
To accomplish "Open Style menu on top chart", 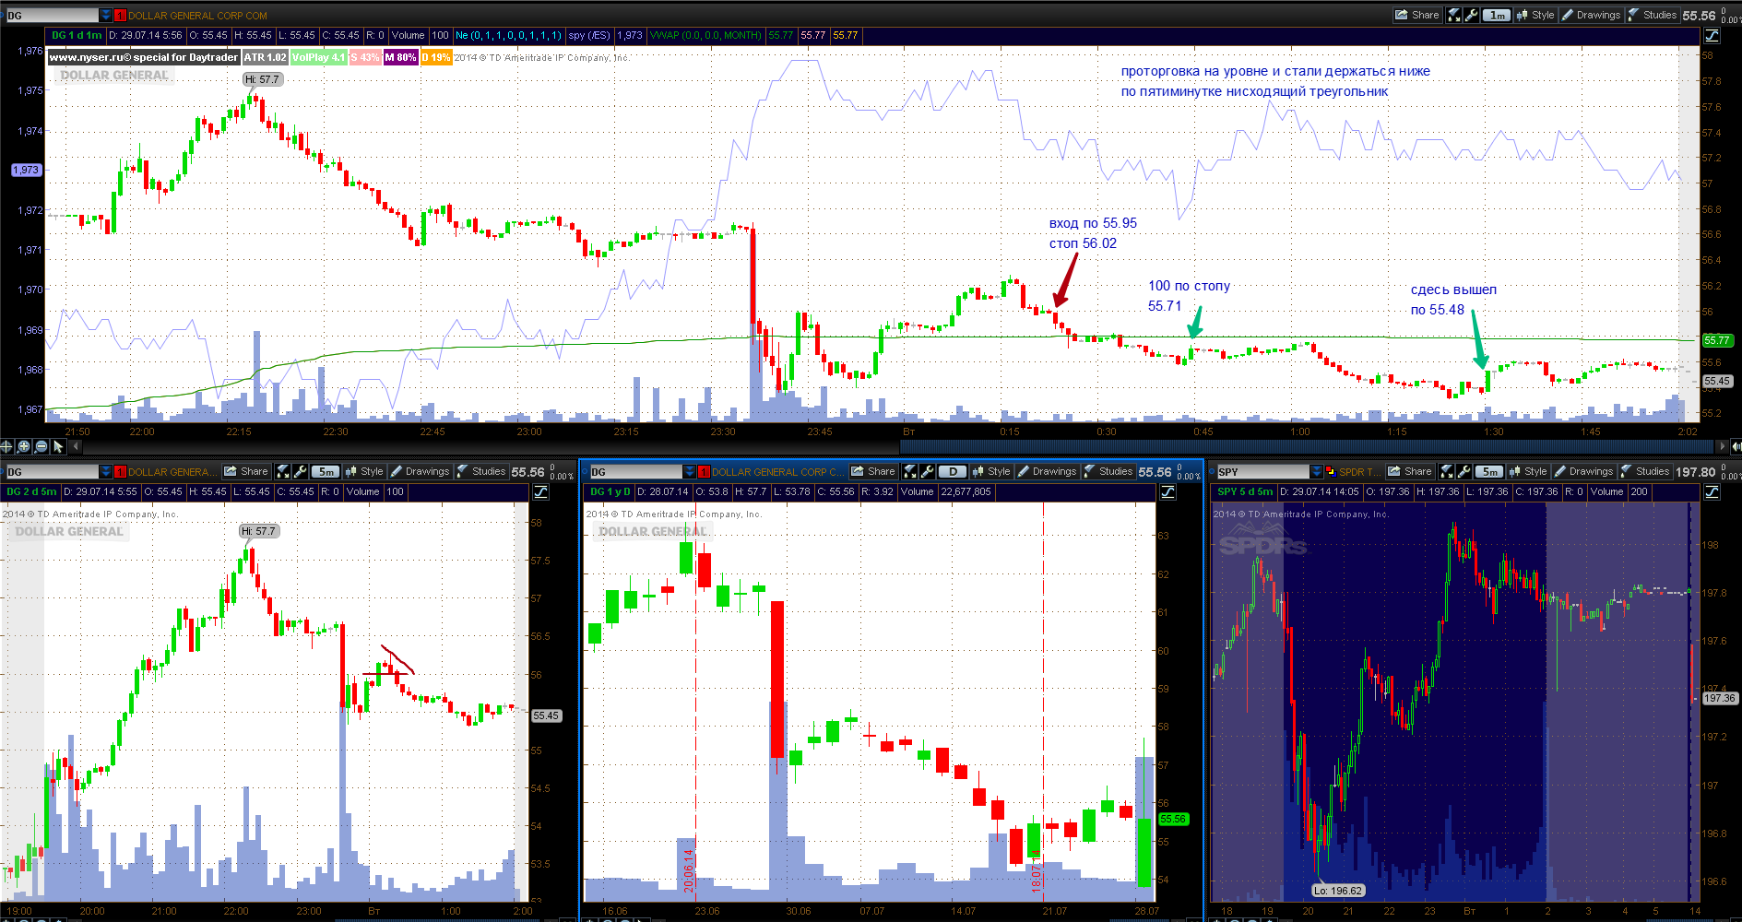I will point(1535,15).
